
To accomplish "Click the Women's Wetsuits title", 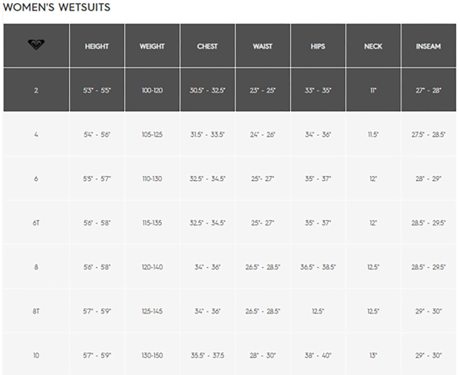I will point(57,7).
